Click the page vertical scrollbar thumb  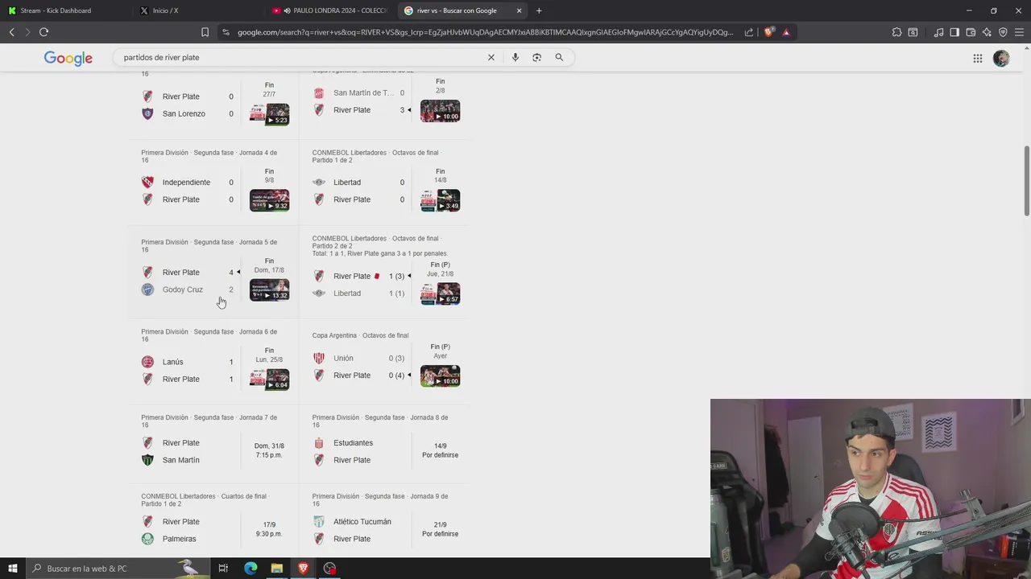(x=1027, y=181)
